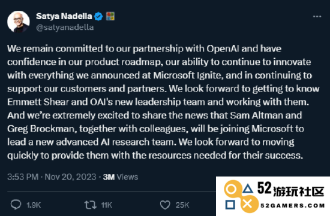Open the three-dot more options menu
The height and width of the screenshot is (216, 330).
pyautogui.click(x=317, y=16)
